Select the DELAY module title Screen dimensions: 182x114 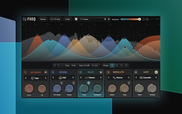pyautogui.click(x=91, y=72)
